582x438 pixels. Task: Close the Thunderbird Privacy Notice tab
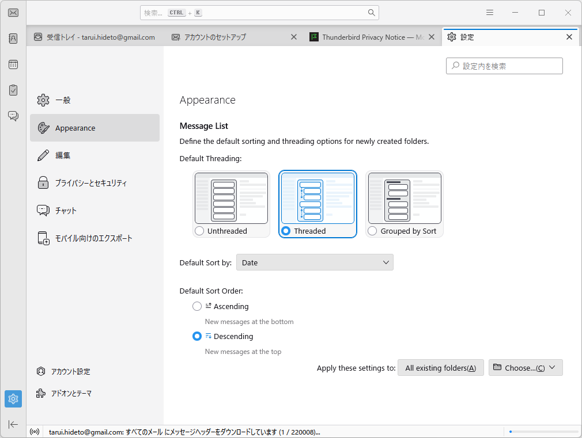431,37
